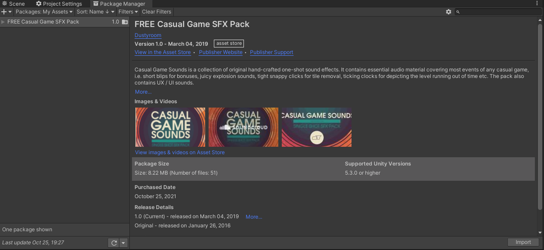Image resolution: width=544 pixels, height=250 pixels.
Task: Show more release details via More... link
Action: [x=254, y=216]
